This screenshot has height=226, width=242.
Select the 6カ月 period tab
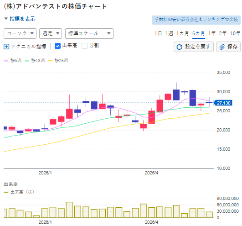point(199,33)
